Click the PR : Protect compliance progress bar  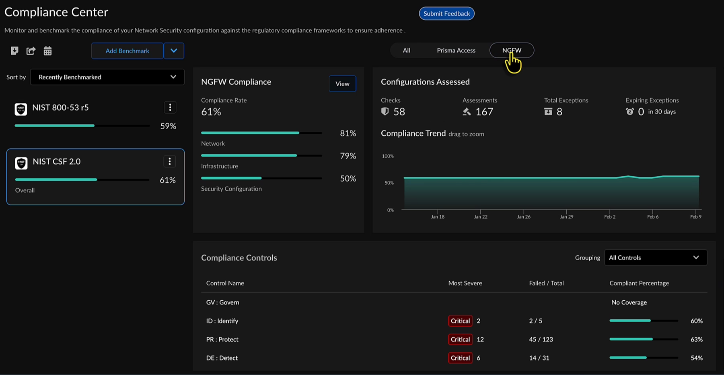(644, 339)
